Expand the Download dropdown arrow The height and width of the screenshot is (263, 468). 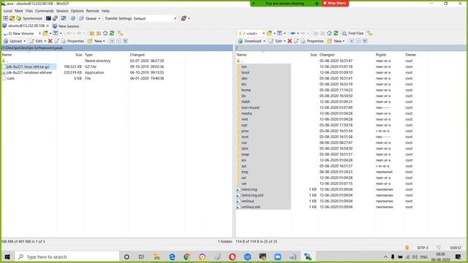(264, 41)
